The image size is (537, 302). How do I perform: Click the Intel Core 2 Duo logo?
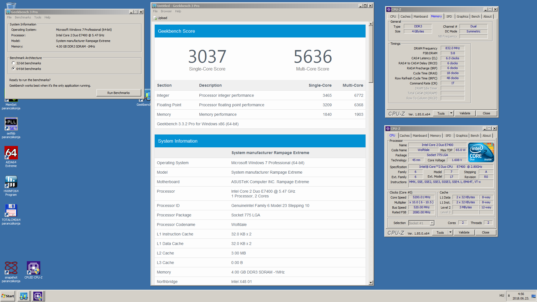(x=481, y=152)
